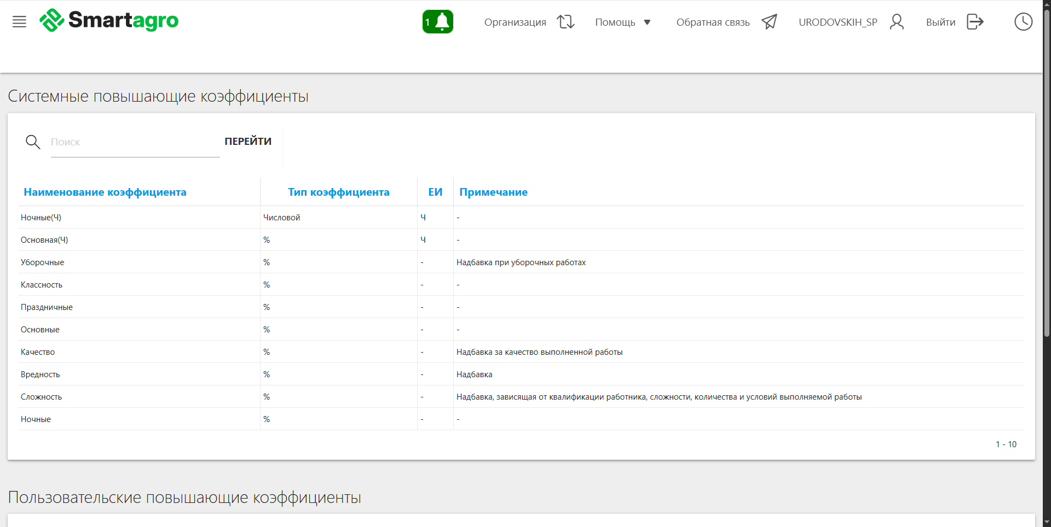
Task: Focus the Поиск search field
Action: [135, 142]
